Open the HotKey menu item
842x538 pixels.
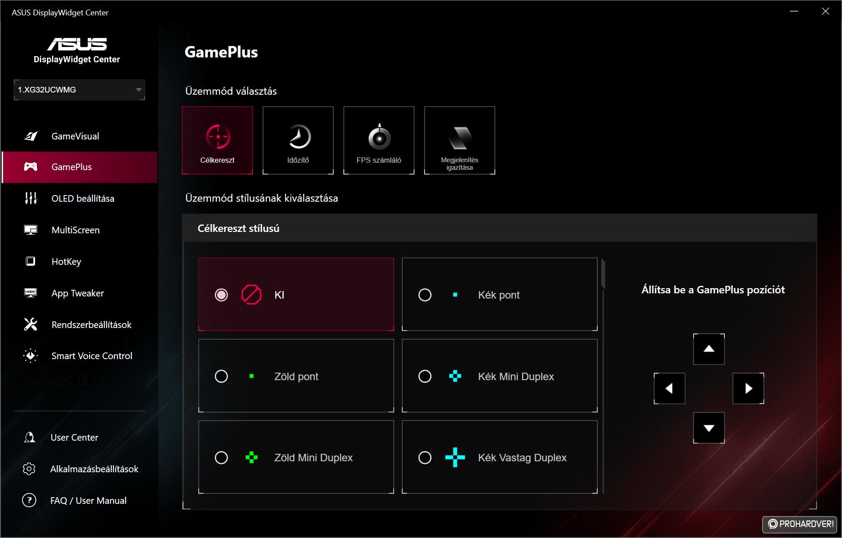click(x=79, y=261)
